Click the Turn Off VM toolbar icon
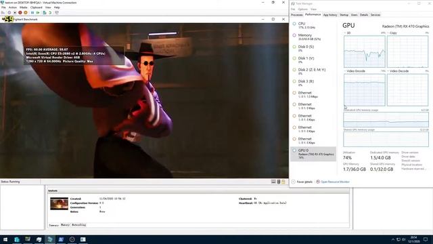 pos(15,12)
